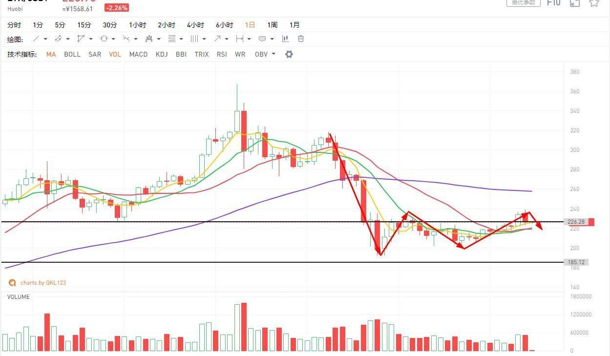Enable the TRIX indicator
Image resolution: width=610 pixels, height=356 pixels.
click(x=202, y=54)
